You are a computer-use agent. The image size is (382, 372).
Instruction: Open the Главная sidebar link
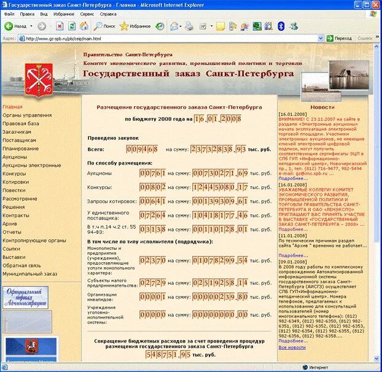tap(12, 107)
